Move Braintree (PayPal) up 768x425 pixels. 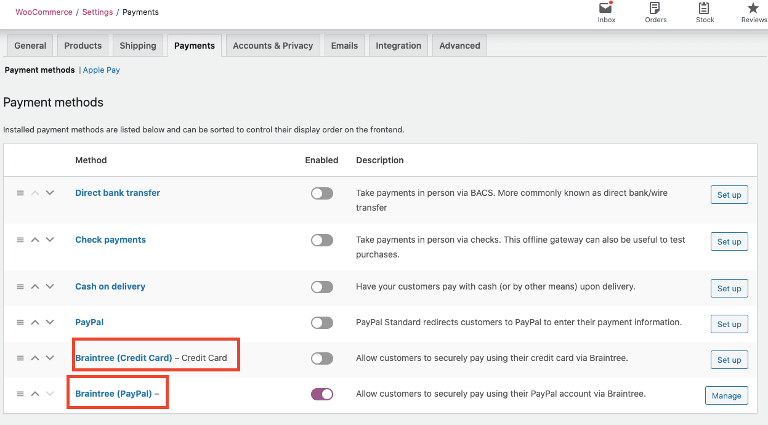pos(35,394)
